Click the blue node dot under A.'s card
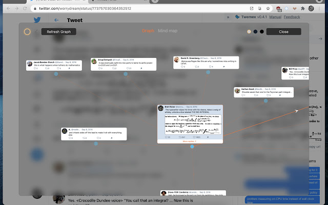 96,143
